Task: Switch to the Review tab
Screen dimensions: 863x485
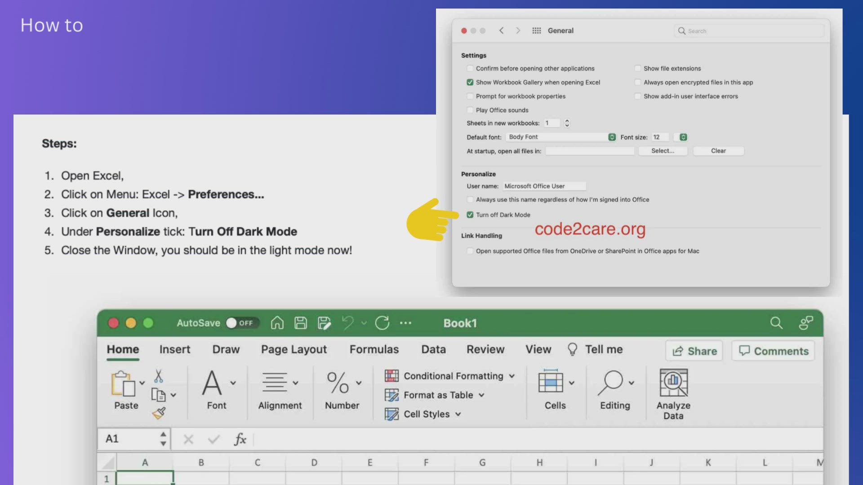Action: tap(485, 349)
